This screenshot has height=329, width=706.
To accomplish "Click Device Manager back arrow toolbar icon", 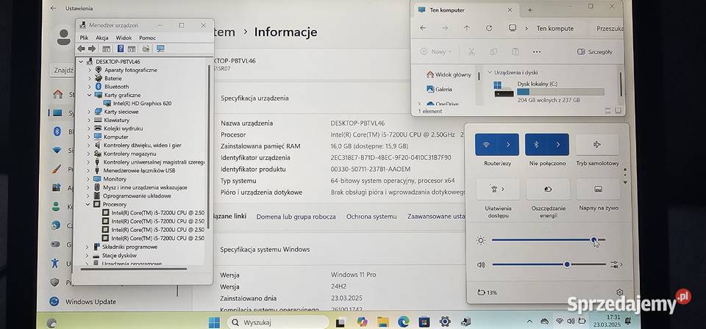I will click(x=81, y=48).
